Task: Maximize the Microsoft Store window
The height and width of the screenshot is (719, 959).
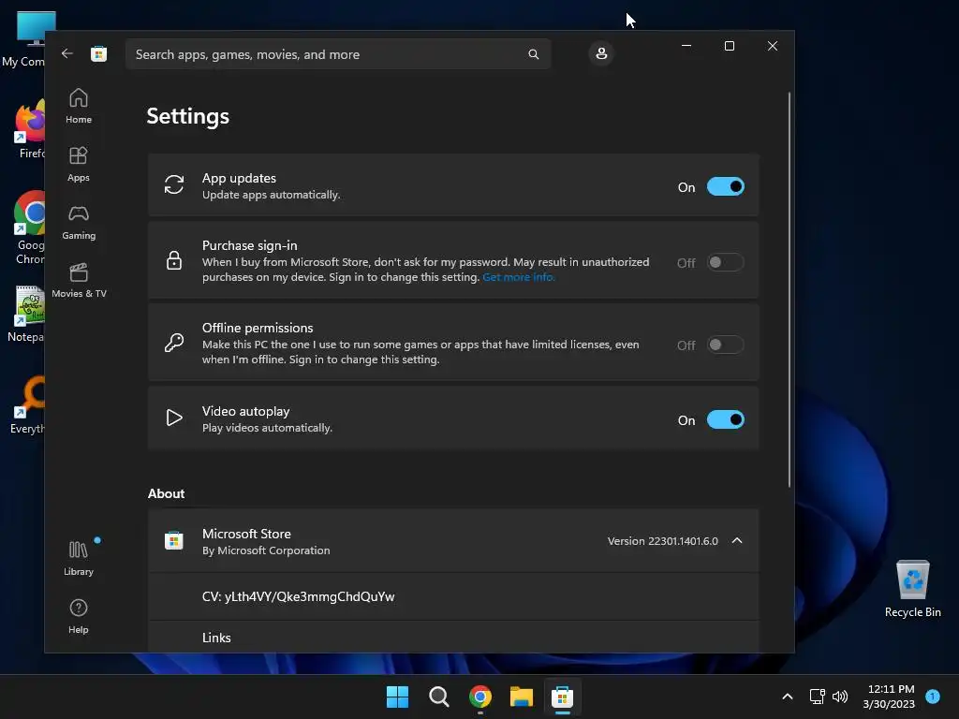Action: 729,46
